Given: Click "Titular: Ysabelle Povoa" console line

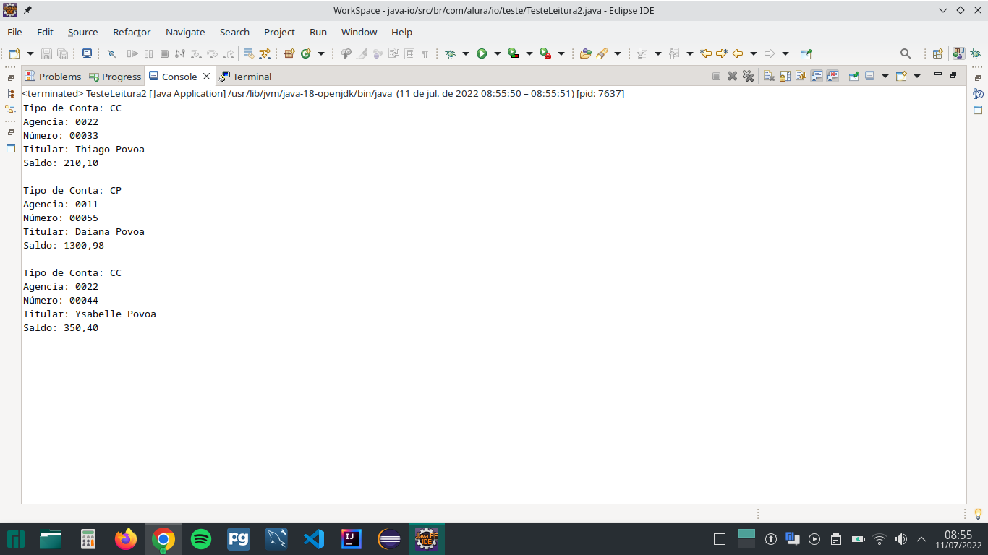Looking at the screenshot, I should point(90,314).
